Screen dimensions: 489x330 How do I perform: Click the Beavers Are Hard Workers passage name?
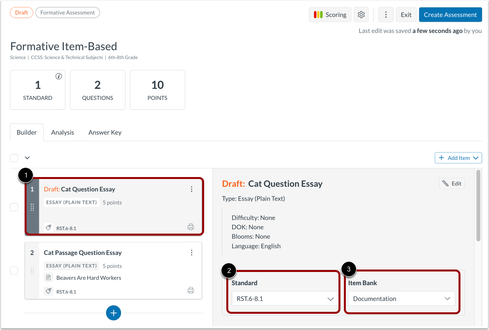click(x=89, y=277)
